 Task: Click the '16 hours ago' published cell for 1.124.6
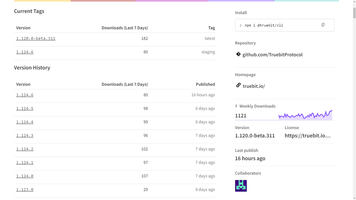pyautogui.click(x=203, y=95)
